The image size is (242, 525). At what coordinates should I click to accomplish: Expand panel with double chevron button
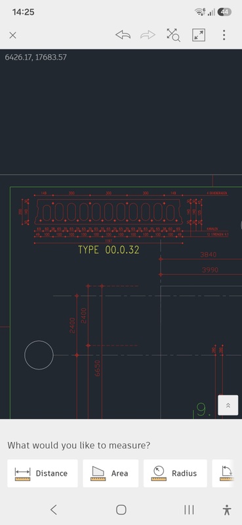tap(228, 405)
